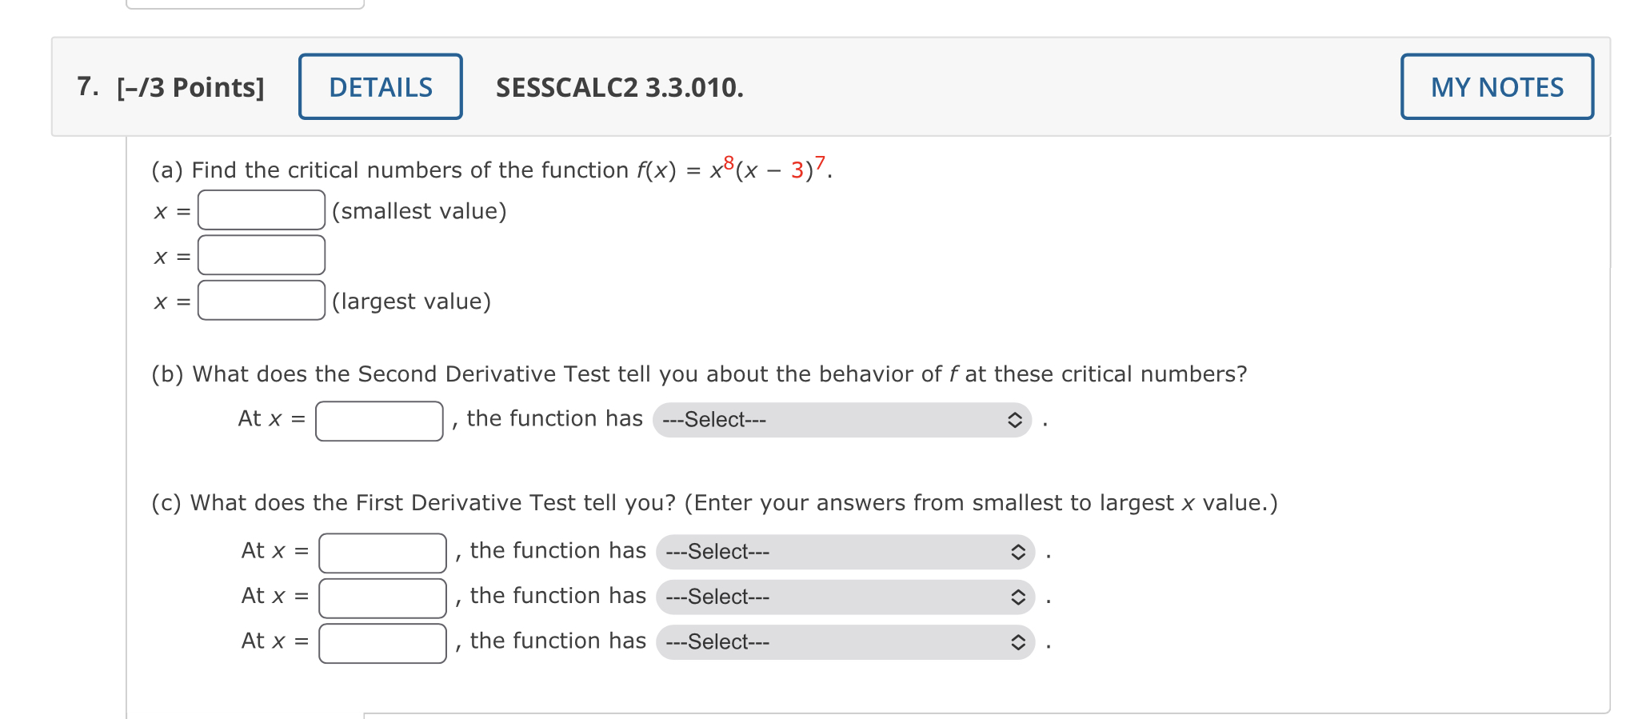Screen dimensions: 1638x719
Task: Click the first 'At x =' input in part (c)
Action: (382, 551)
